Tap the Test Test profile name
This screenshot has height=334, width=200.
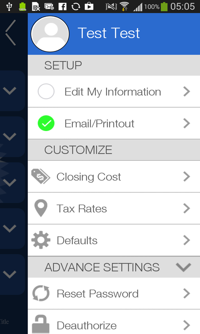[x=109, y=33]
